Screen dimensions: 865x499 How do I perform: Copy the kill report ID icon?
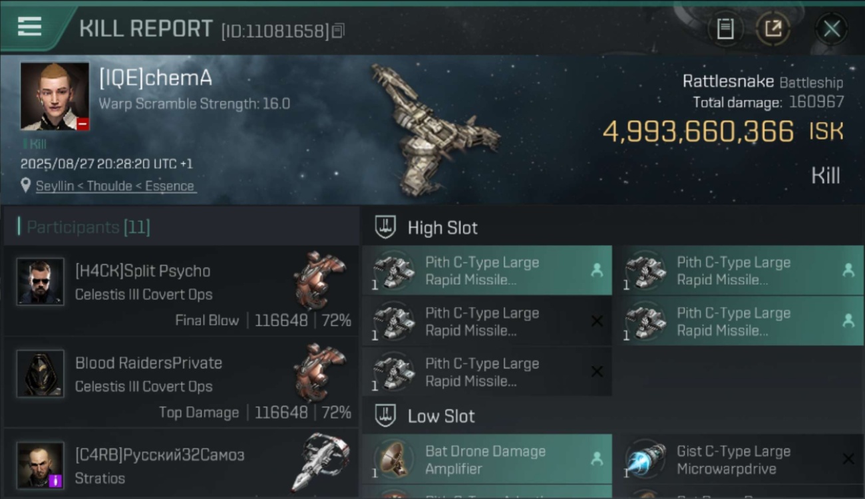click(338, 31)
